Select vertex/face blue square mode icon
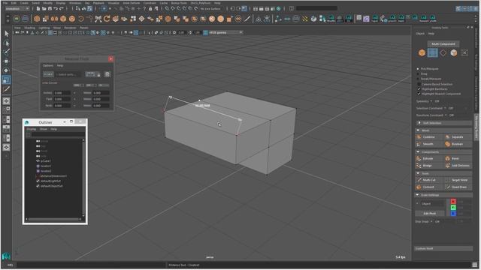This screenshot has width=481, height=270. coord(433,53)
